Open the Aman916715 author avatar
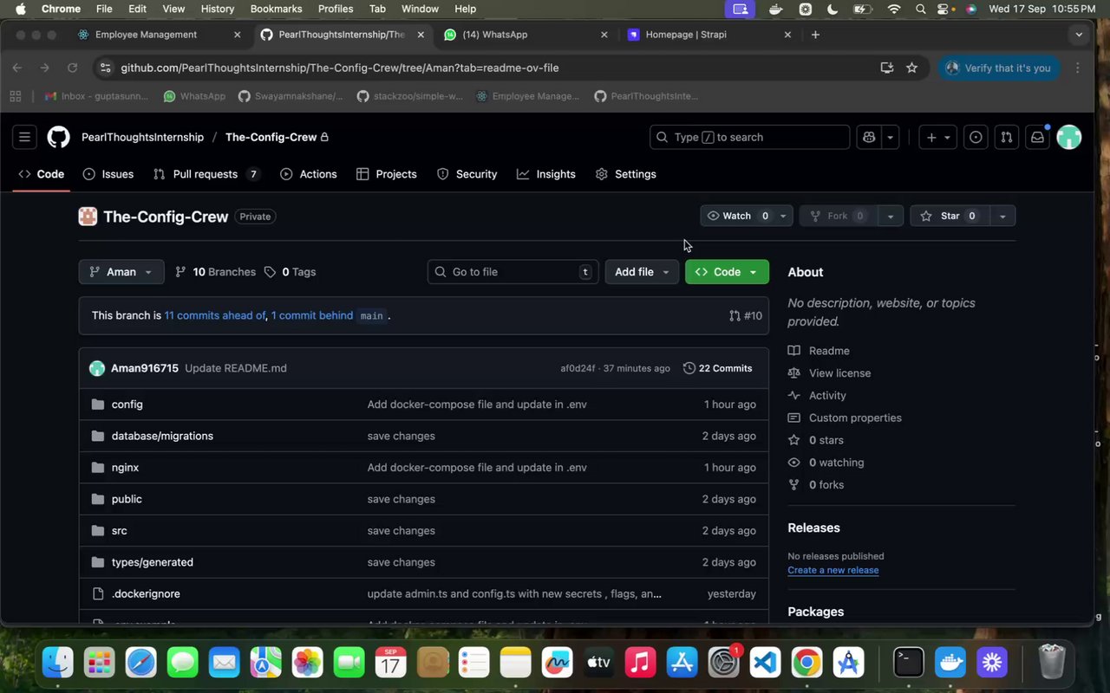Screen dimensions: 1110x693 point(97,368)
